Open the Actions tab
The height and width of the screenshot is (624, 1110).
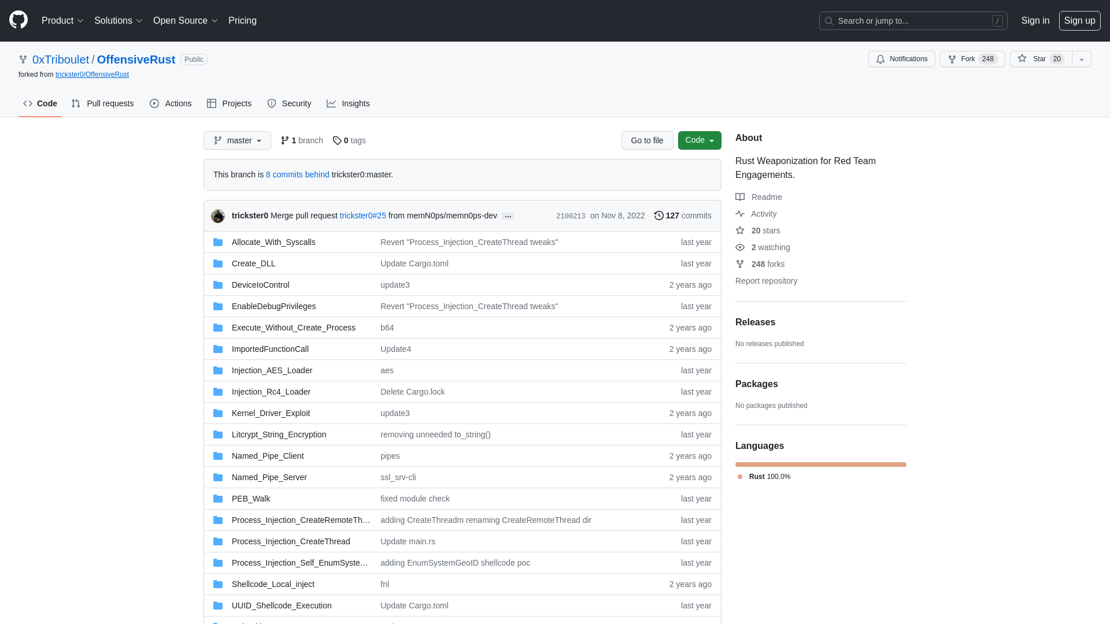(171, 103)
